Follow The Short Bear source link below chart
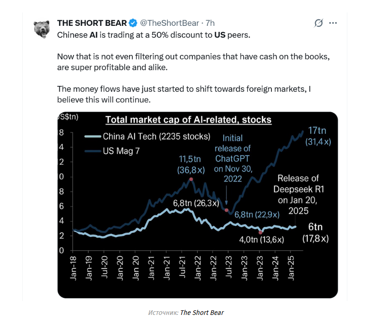 coord(202,313)
